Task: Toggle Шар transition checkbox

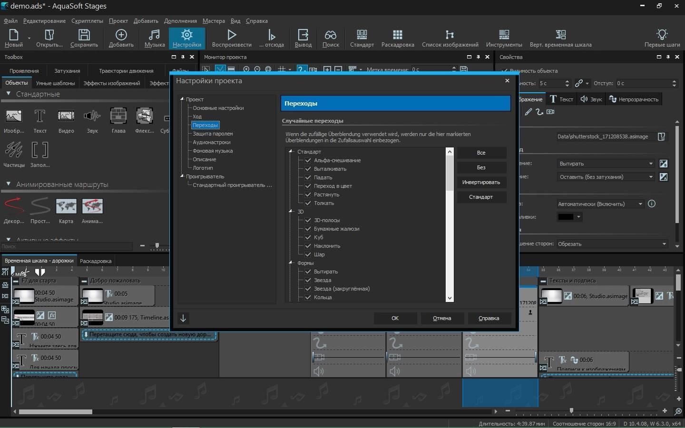Action: pos(308,254)
